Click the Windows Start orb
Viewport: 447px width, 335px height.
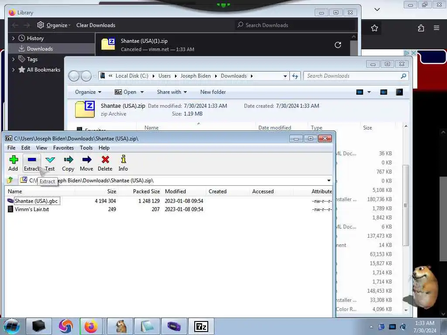pyautogui.click(x=12, y=326)
